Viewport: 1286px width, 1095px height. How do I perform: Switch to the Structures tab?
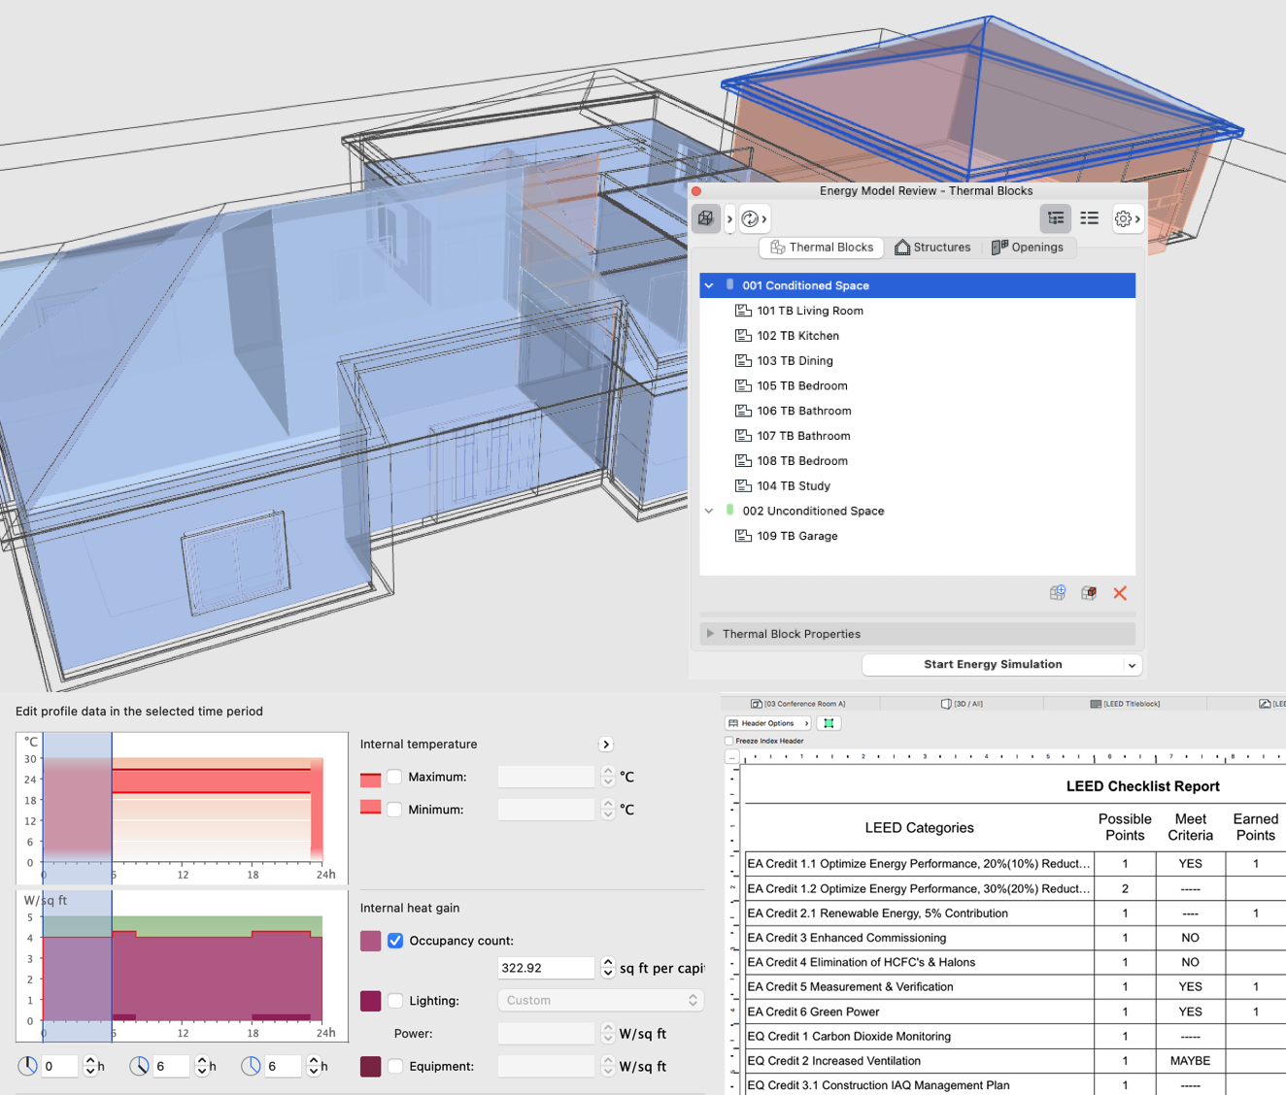[x=932, y=248]
